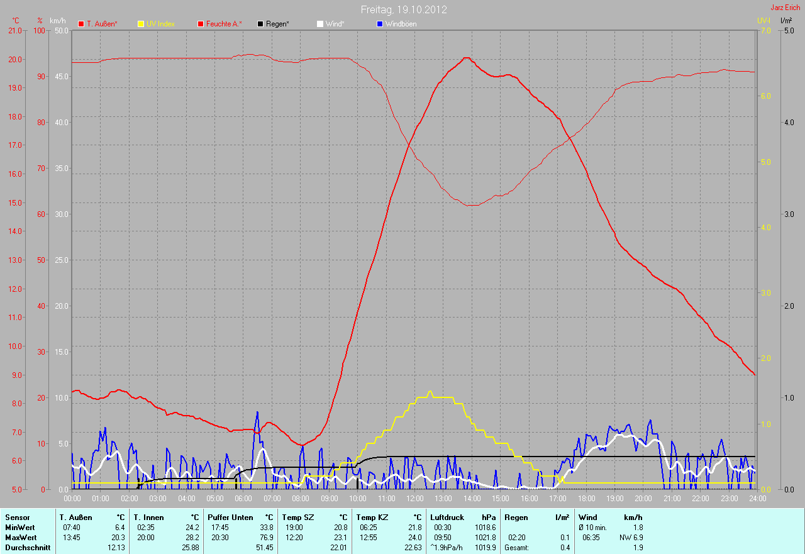Select the Luftdruck column header
Viewport: 805px width, 554px height.
[x=447, y=517]
